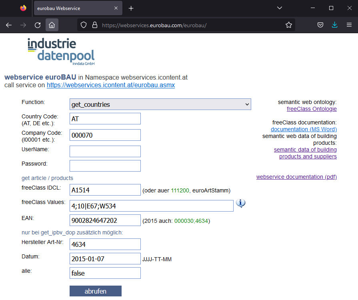Click the Firefox logo icon

[23, 8]
